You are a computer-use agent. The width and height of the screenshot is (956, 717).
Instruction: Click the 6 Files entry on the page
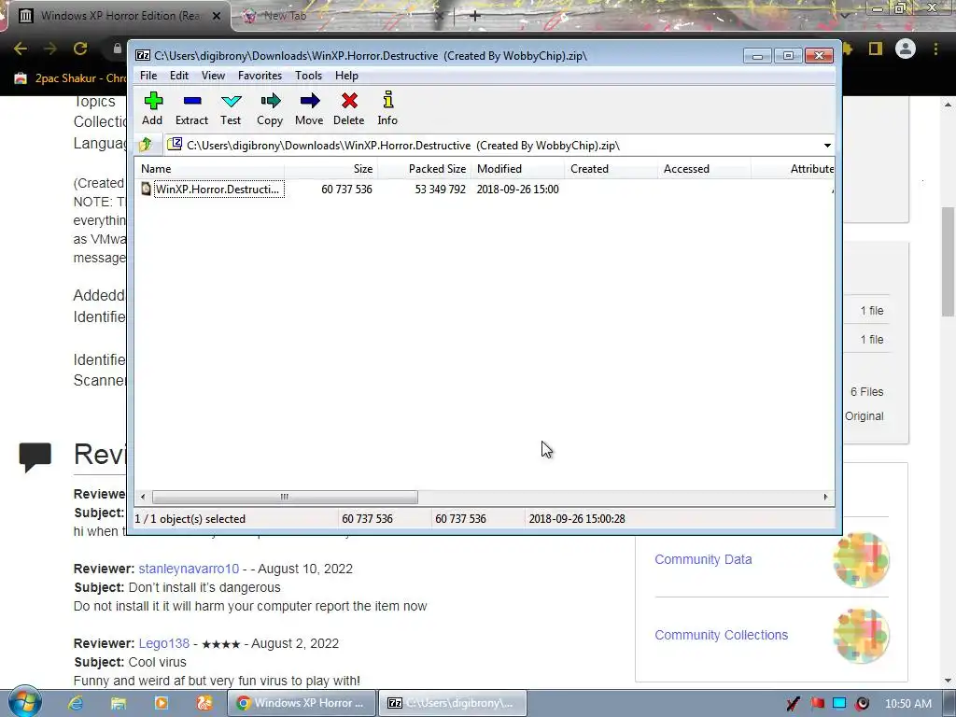(867, 392)
